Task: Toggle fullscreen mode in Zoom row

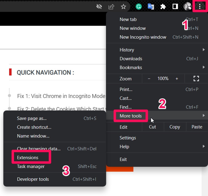Action: pyautogui.click(x=196, y=79)
